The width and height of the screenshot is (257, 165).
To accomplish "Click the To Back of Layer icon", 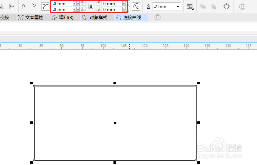I will (213, 6).
